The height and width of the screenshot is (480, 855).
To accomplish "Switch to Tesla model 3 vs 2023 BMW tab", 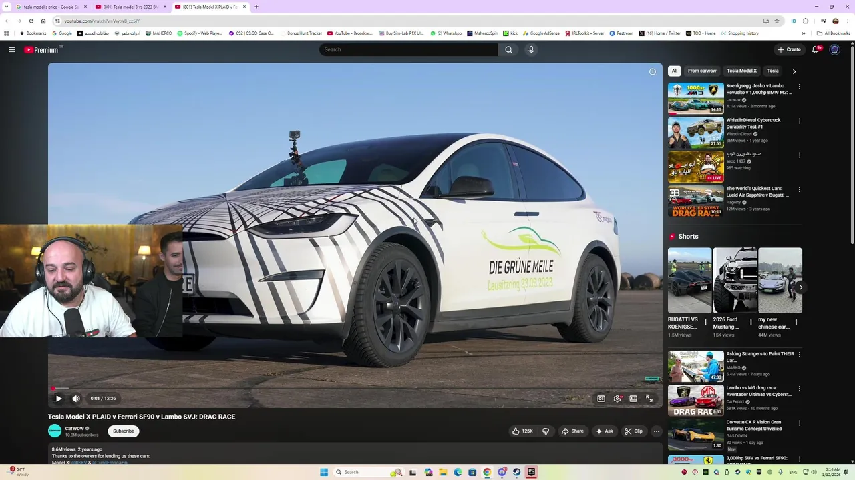I will [130, 7].
